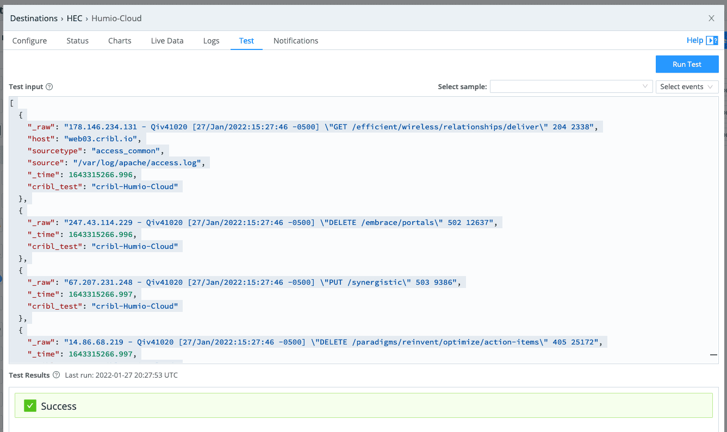Image resolution: width=727 pixels, height=432 pixels.
Task: Close the Humio-Cloud destination dialog
Action: [711, 18]
